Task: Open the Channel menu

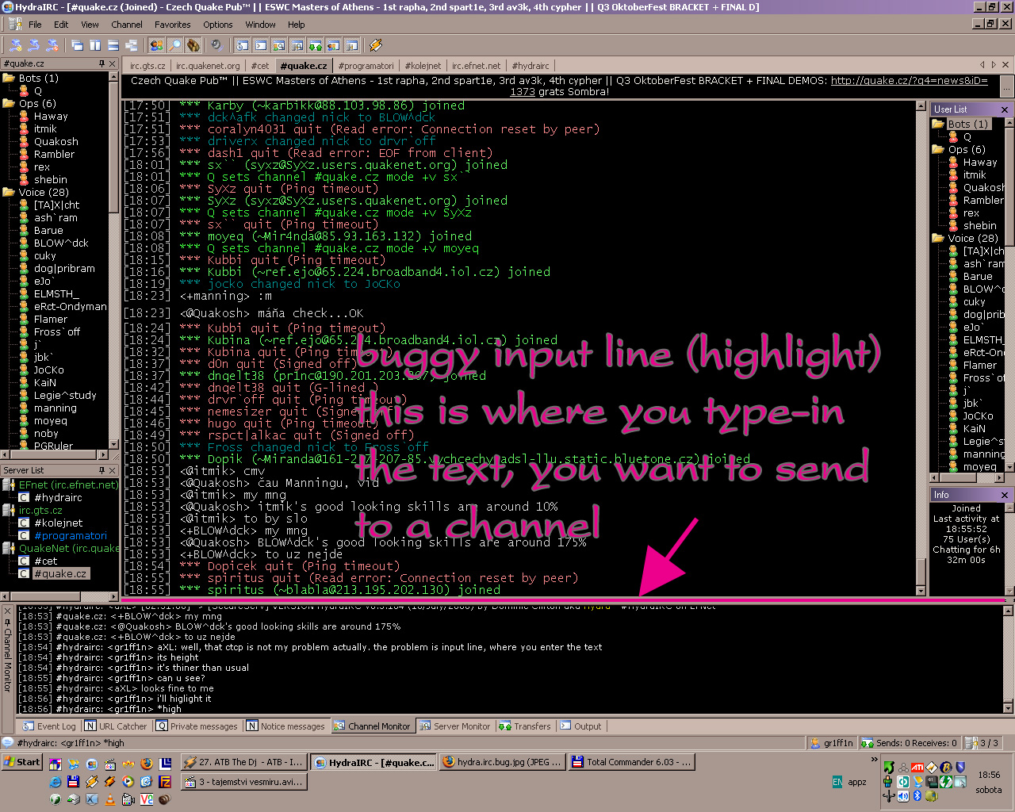Action: (x=127, y=25)
